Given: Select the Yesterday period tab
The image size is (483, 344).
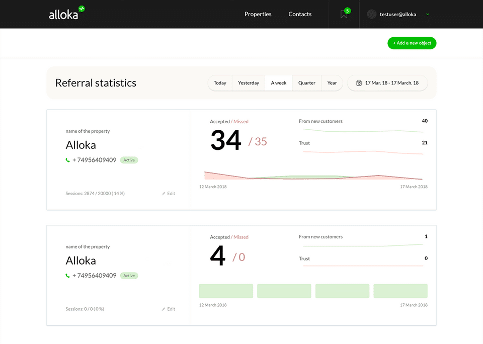Looking at the screenshot, I should [249, 83].
